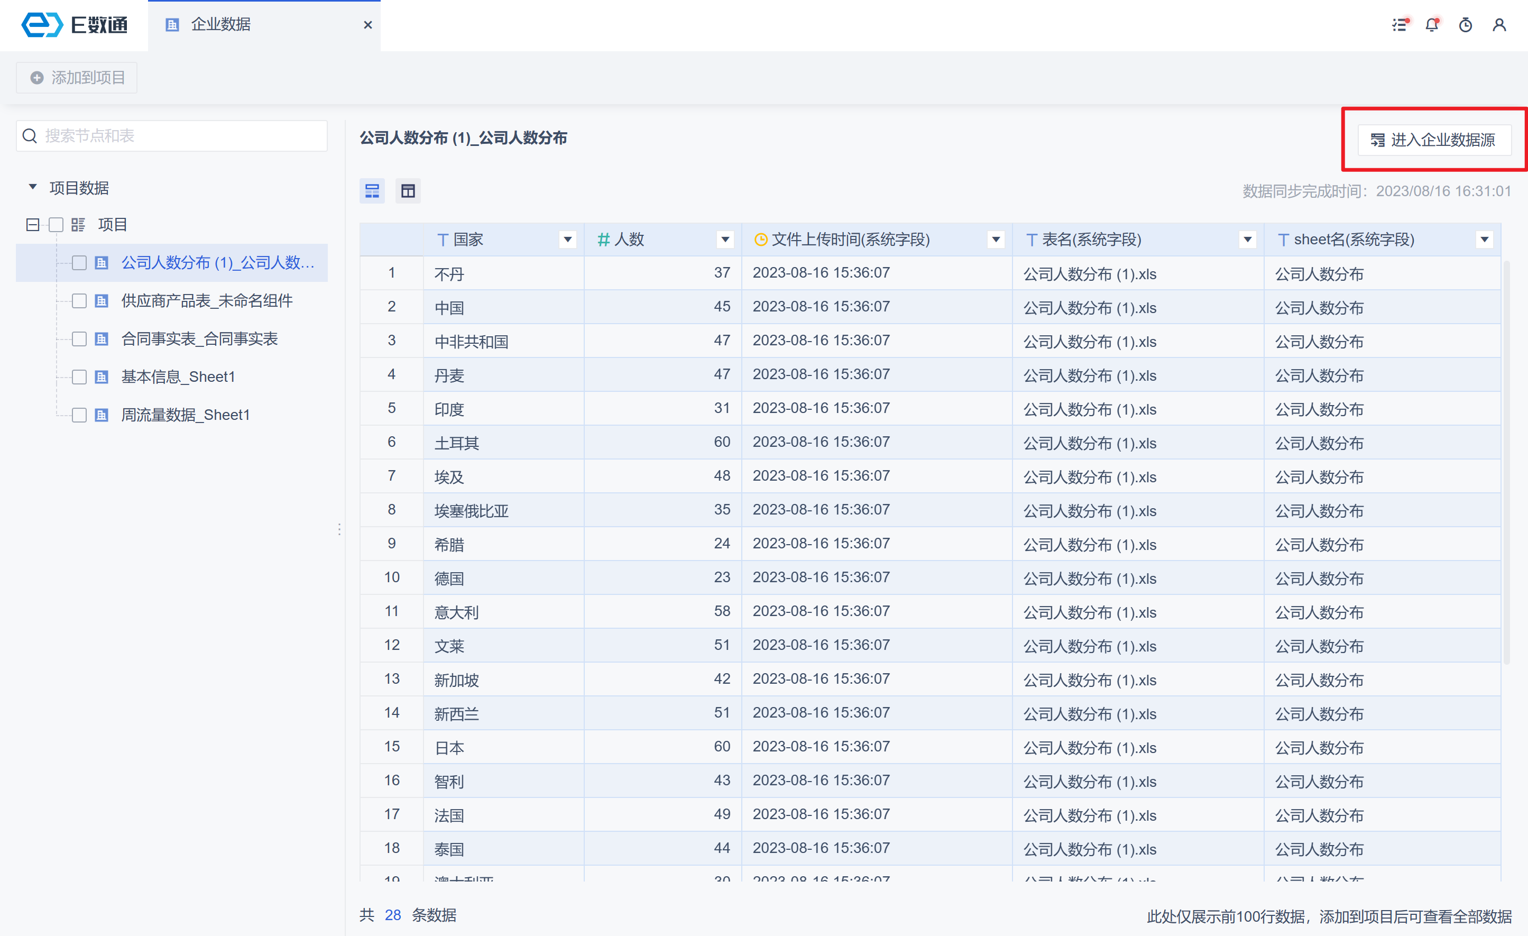Check the 基本信息_Sheet1 checkbox
Image resolution: width=1528 pixels, height=936 pixels.
pos(79,377)
